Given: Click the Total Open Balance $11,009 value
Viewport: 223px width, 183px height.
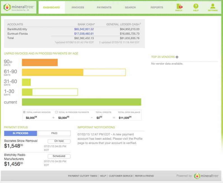Looking at the screenshot, I should click(x=125, y=117).
